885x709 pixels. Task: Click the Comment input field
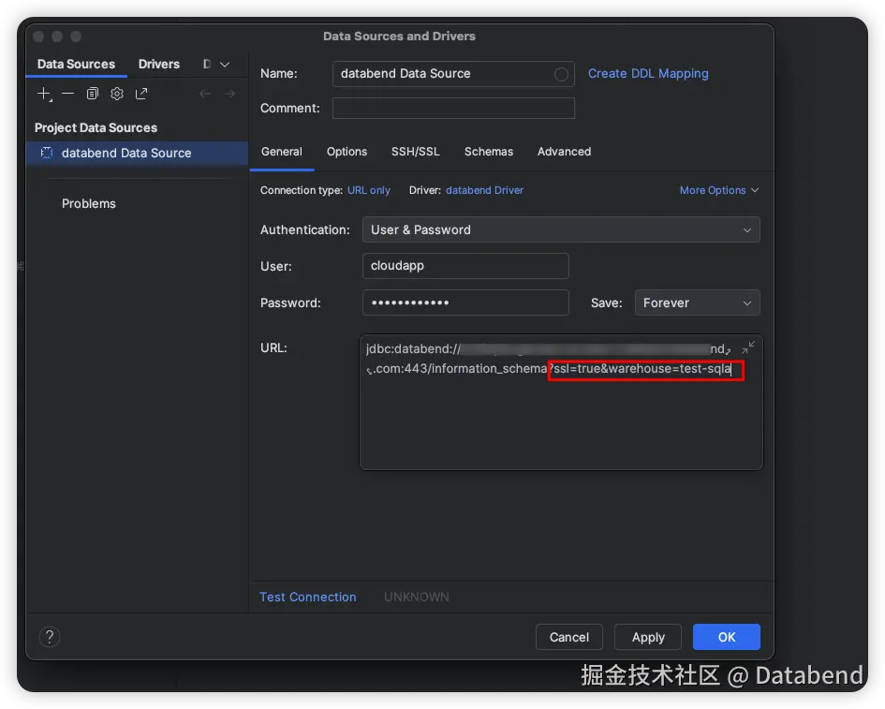pos(453,108)
